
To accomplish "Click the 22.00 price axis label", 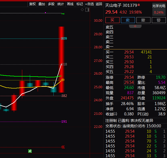I will click(x=98, y=127).
